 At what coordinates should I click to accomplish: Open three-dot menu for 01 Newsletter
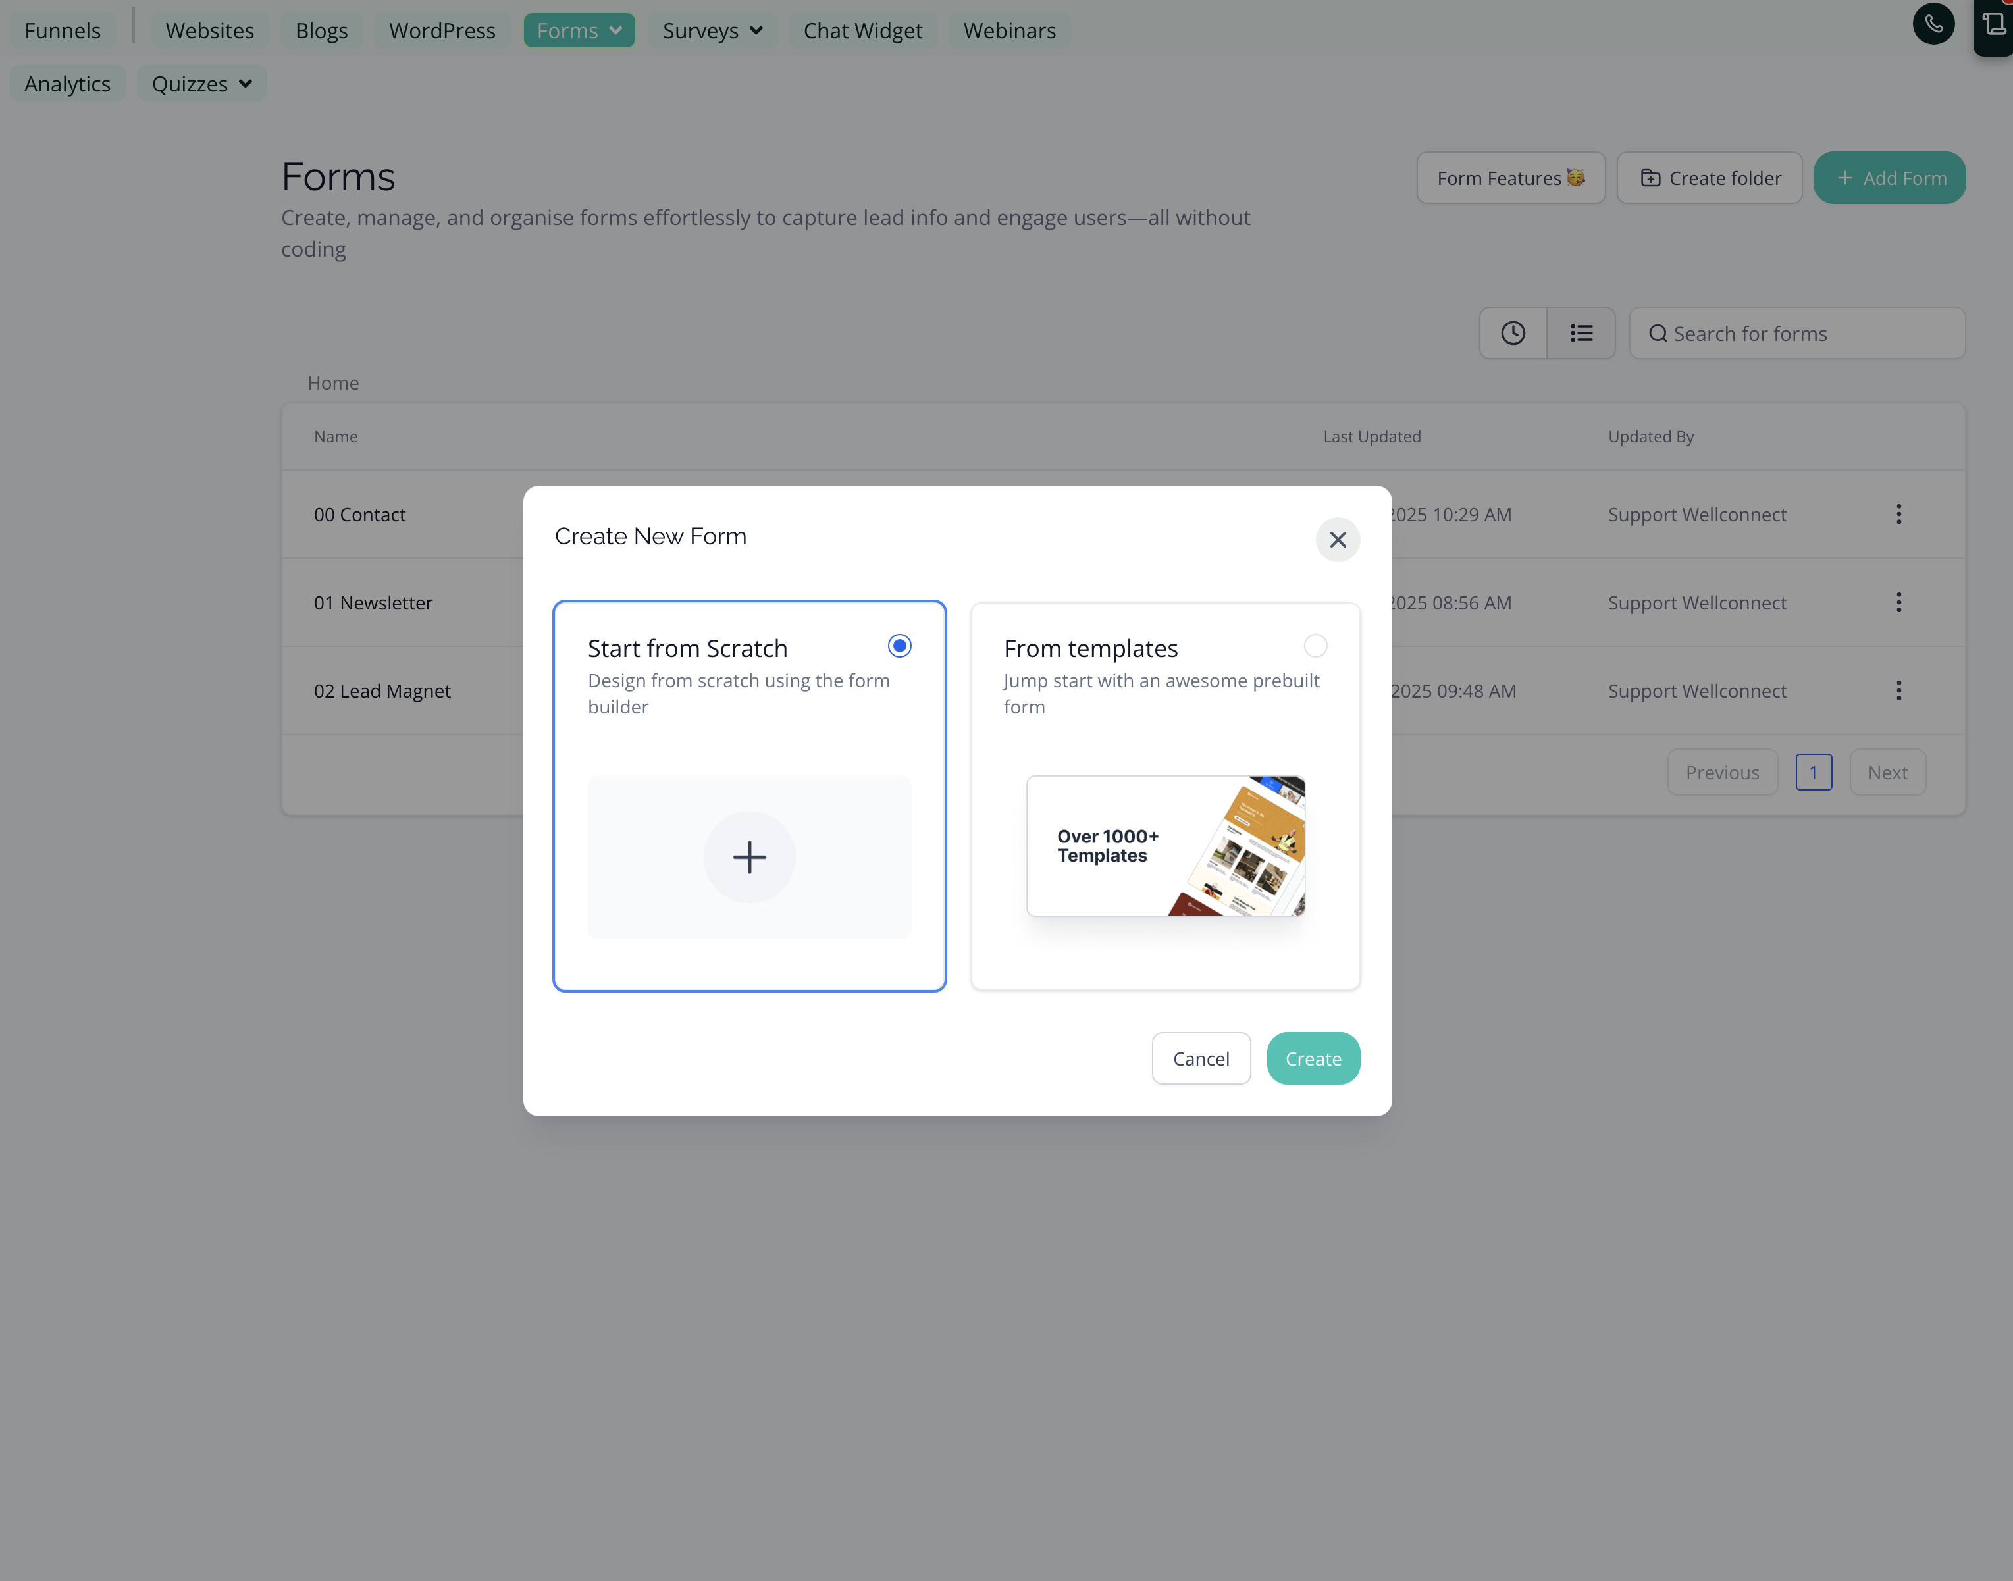pos(1898,603)
